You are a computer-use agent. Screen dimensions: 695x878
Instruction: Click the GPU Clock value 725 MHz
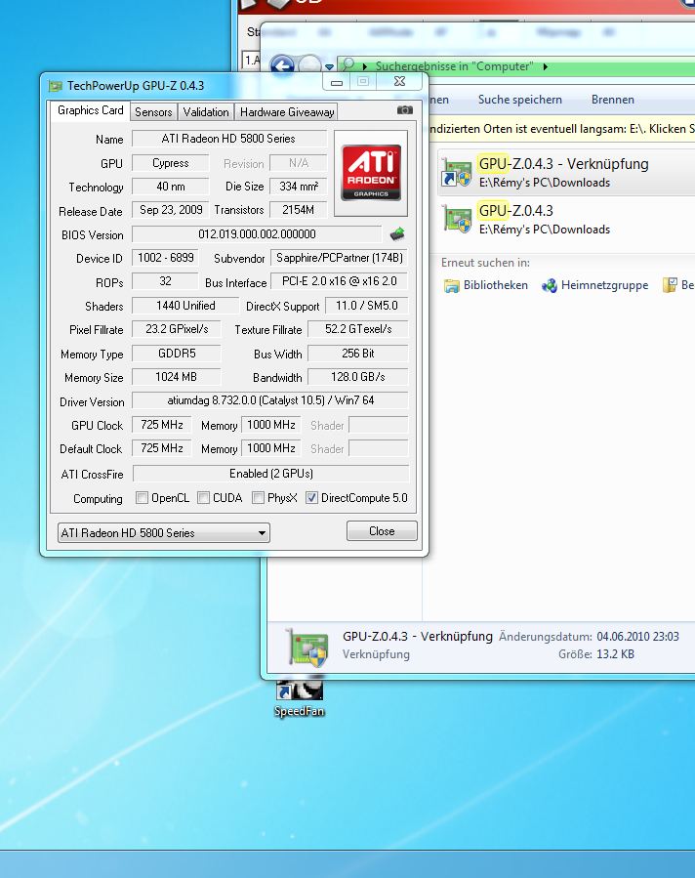pyautogui.click(x=162, y=425)
